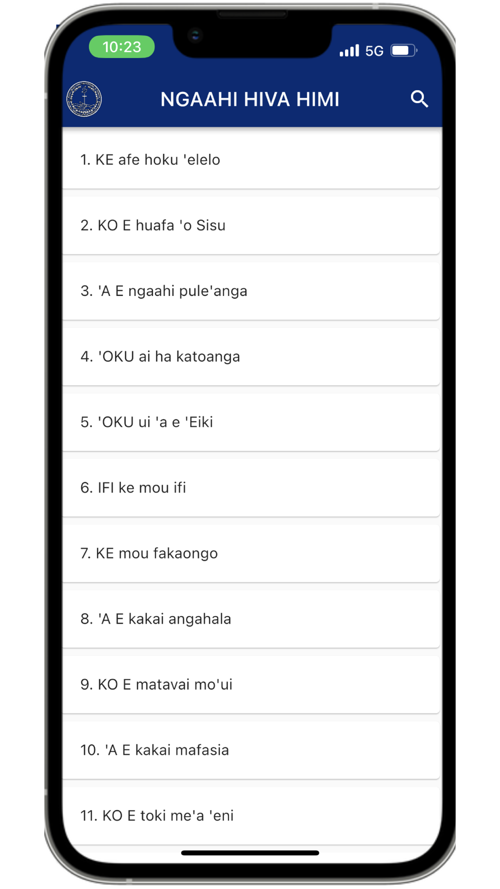The height and width of the screenshot is (889, 500).
Task: Open hymn 1 KE afe hoku 'elelo
Action: (251, 159)
